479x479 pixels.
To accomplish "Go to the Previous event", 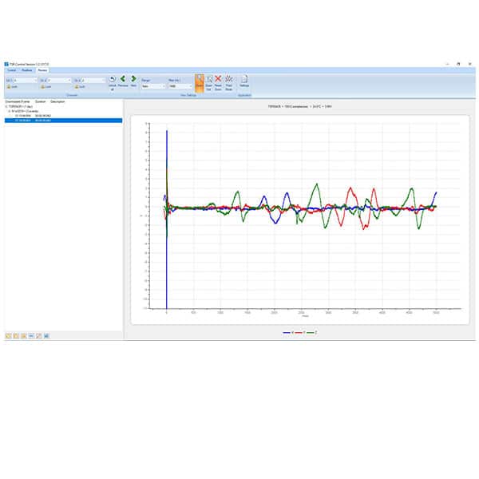I will point(123,81).
